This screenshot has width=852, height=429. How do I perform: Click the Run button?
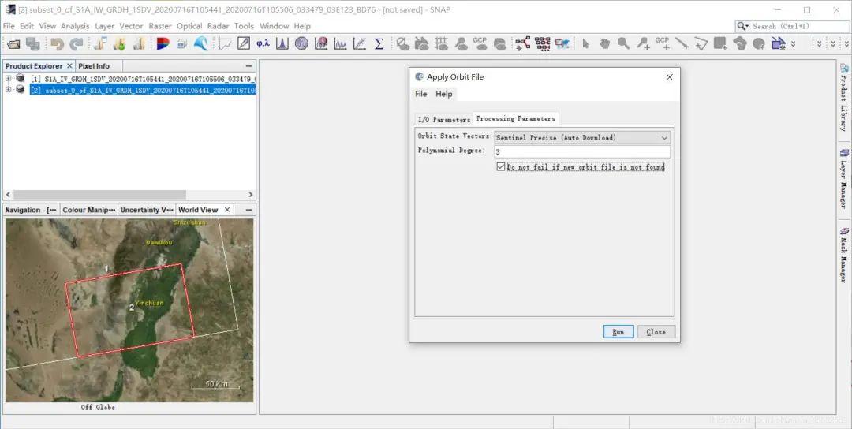click(x=618, y=332)
